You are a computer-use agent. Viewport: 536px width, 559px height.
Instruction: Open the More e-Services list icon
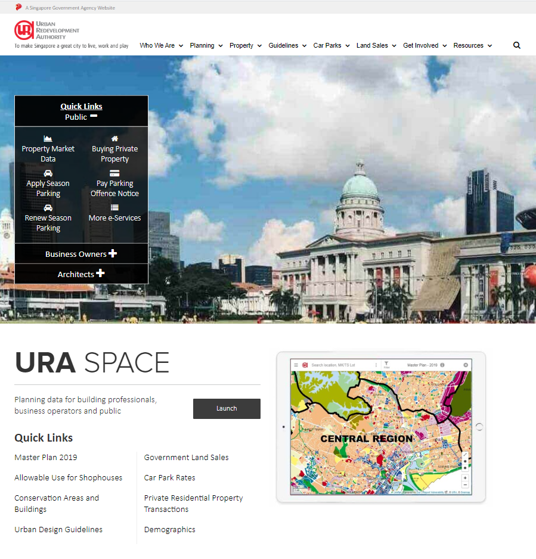click(114, 208)
